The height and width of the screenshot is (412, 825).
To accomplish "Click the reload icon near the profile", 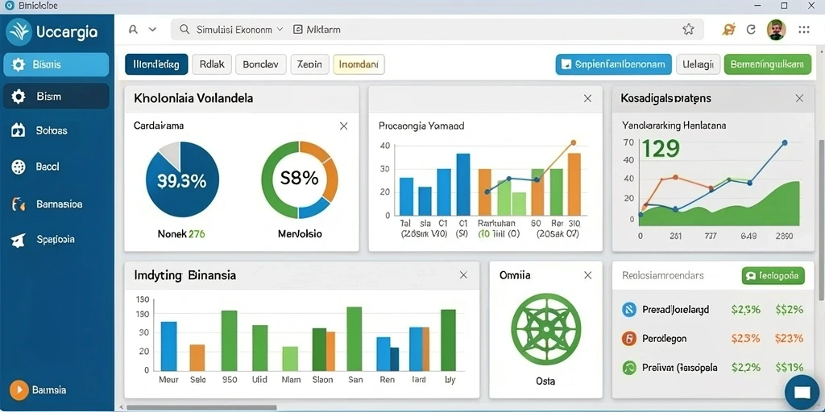I will (752, 30).
